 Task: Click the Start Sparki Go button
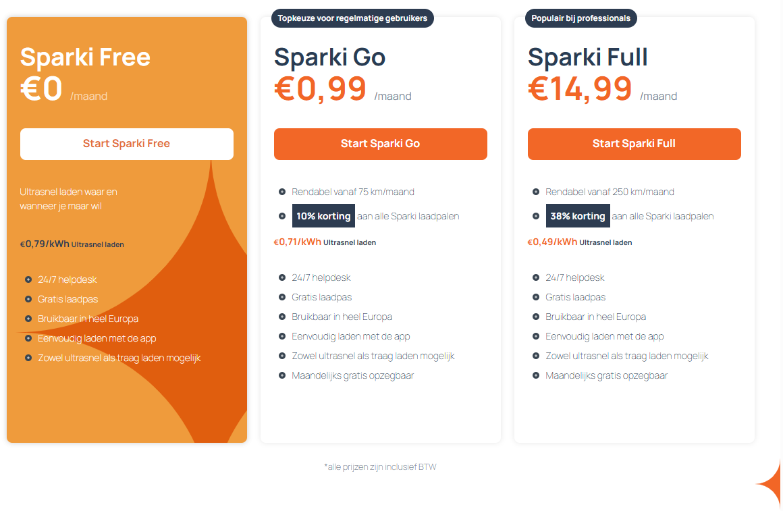(x=380, y=144)
